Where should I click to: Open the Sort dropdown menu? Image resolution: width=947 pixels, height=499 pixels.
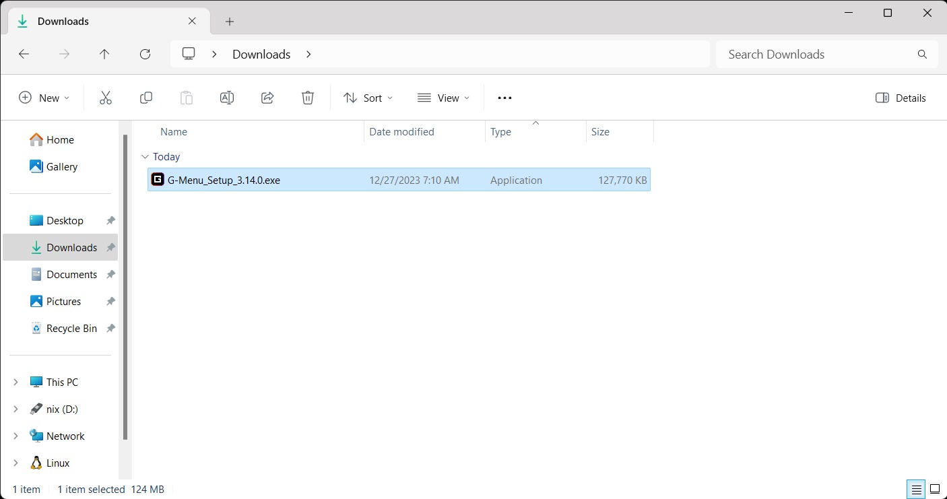click(368, 98)
